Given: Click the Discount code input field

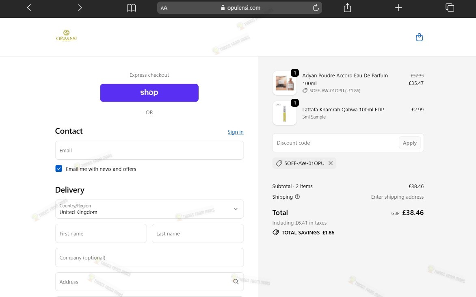Looking at the screenshot, I should pos(336,143).
